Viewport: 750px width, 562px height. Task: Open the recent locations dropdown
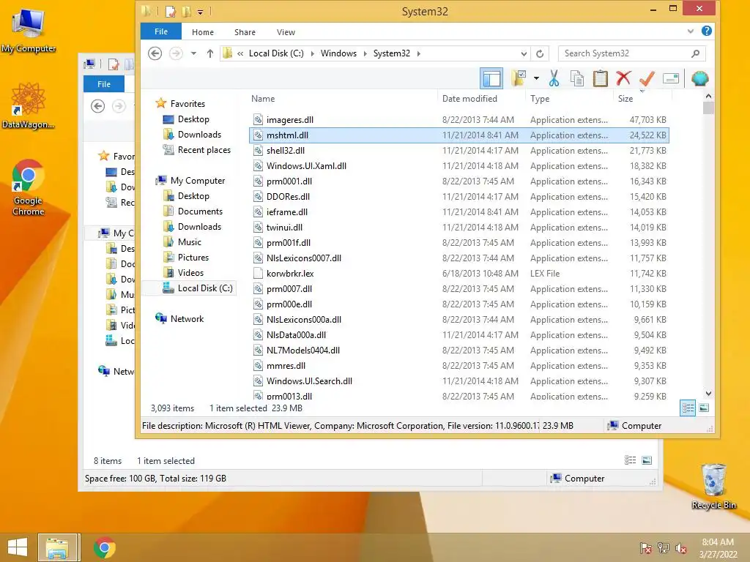point(193,53)
